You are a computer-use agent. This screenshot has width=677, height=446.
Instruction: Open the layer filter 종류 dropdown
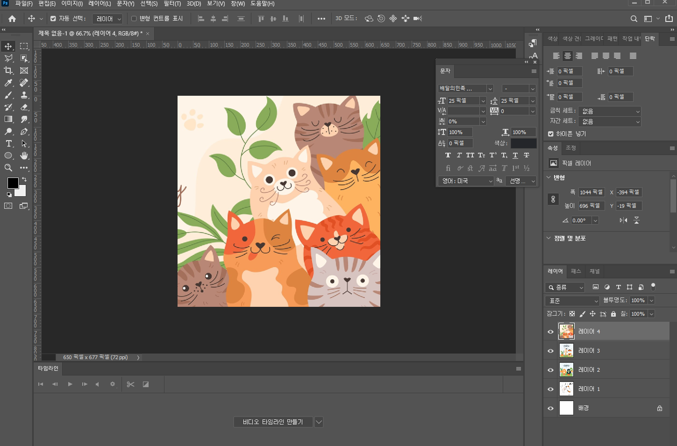coord(565,287)
